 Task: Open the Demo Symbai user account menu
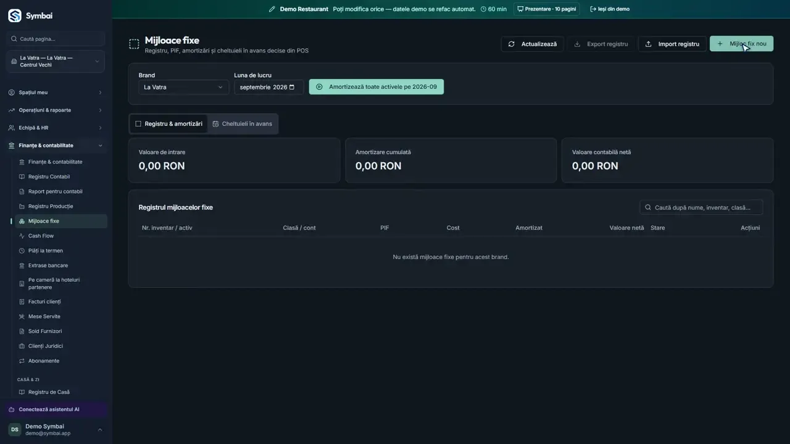56,430
